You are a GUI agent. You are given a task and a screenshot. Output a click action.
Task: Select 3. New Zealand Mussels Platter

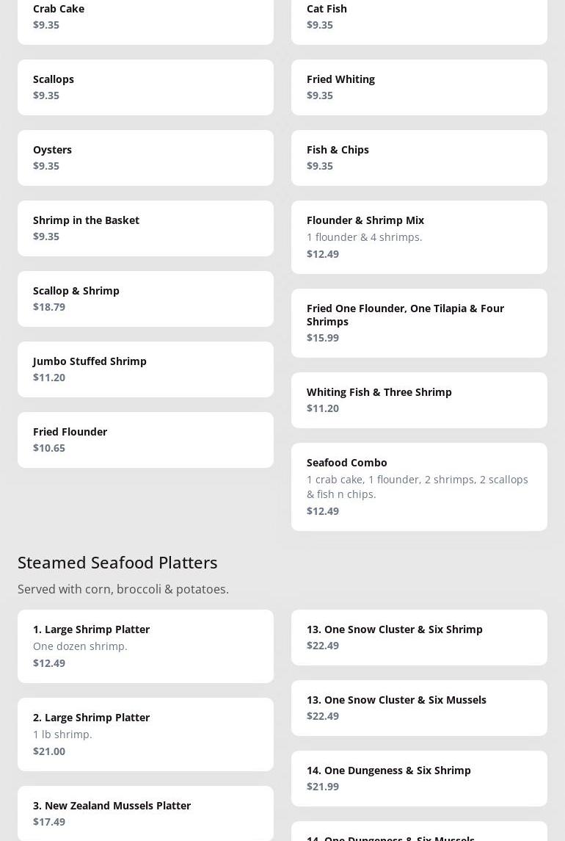click(145, 814)
